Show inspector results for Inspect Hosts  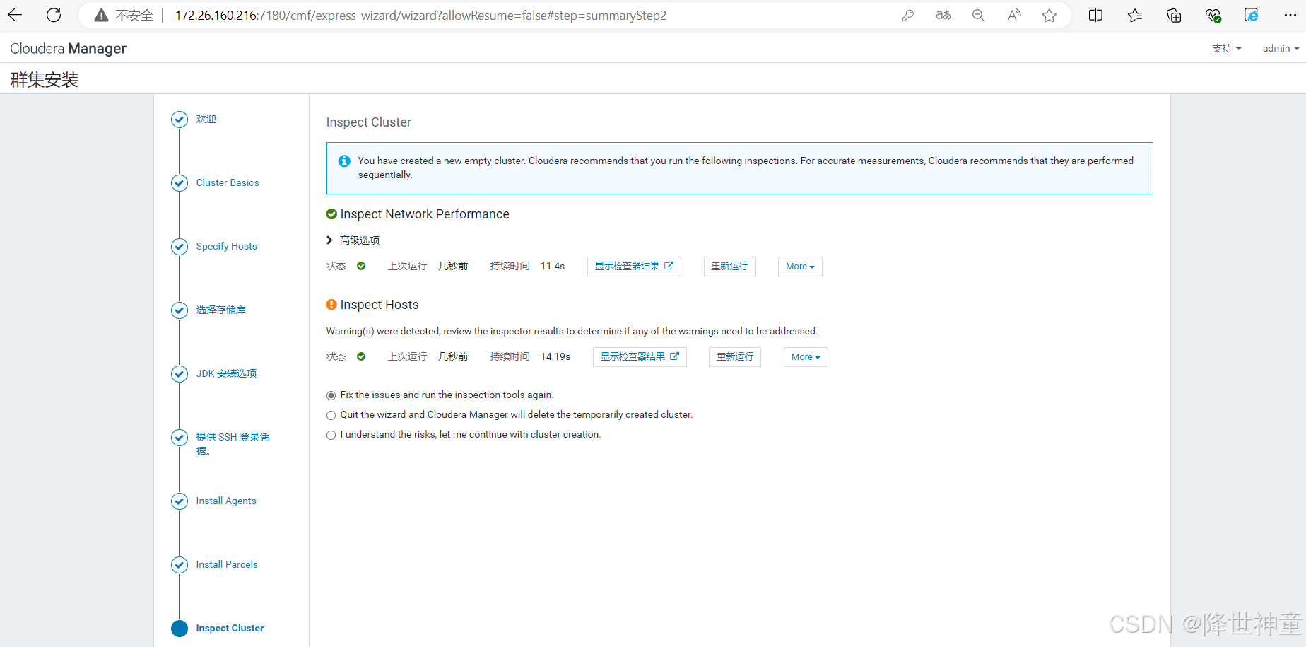click(640, 357)
